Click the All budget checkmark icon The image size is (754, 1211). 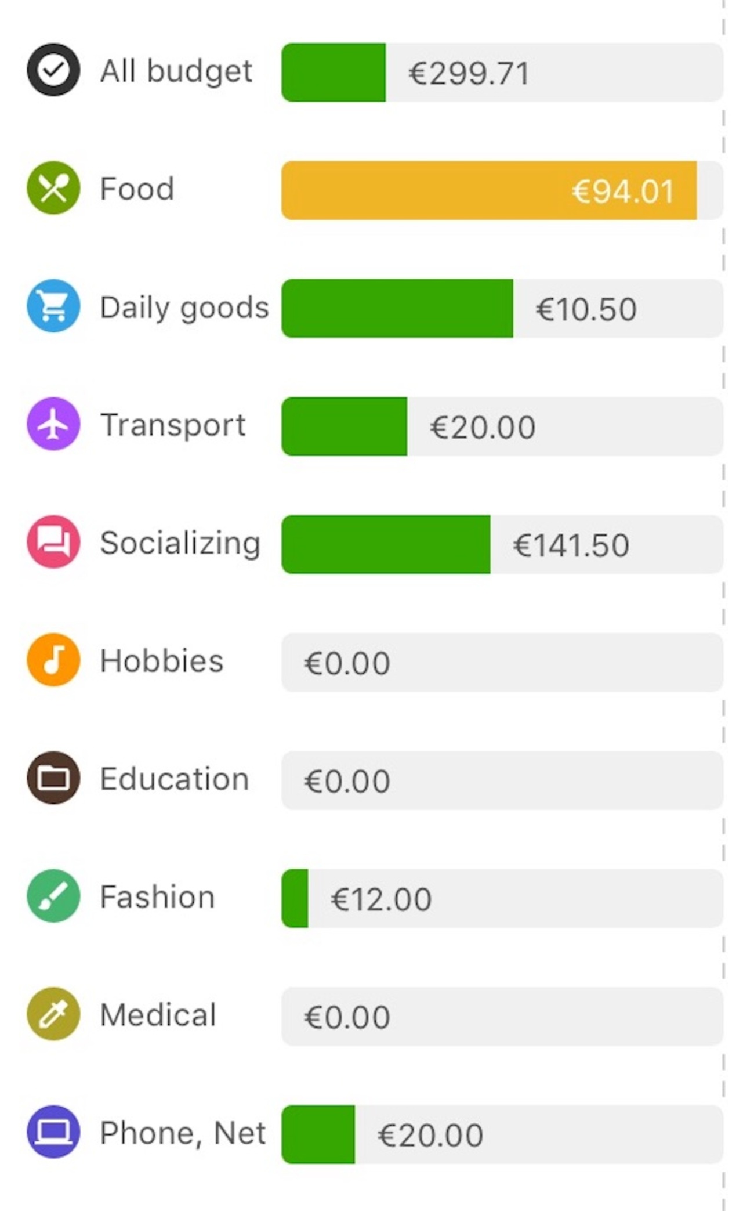pyautogui.click(x=53, y=70)
